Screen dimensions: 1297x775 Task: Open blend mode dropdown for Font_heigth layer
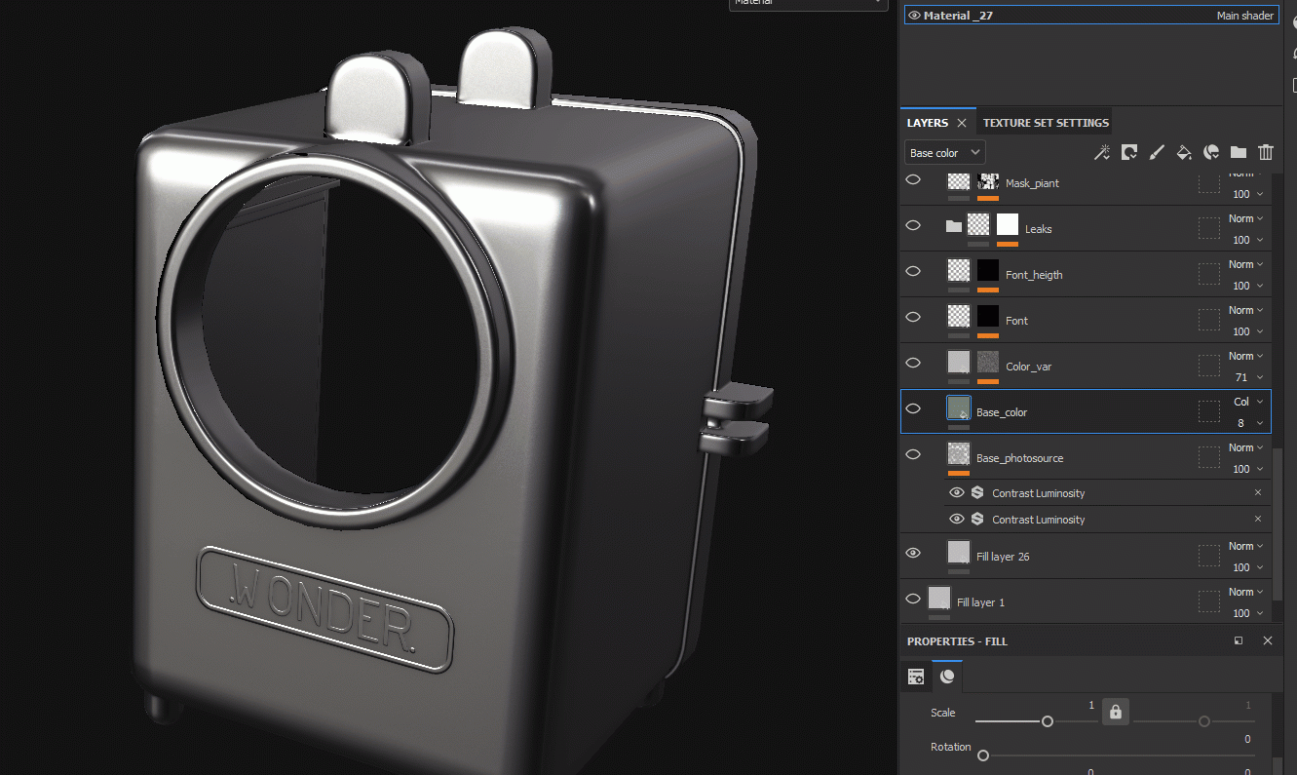pyautogui.click(x=1246, y=264)
